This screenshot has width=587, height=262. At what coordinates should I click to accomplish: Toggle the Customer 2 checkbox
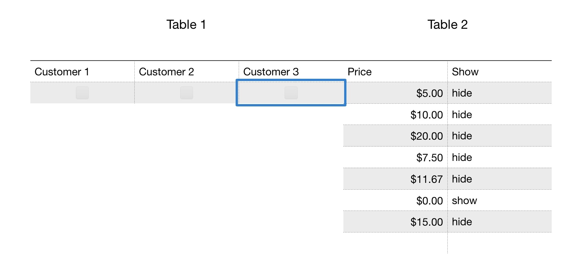point(187,93)
